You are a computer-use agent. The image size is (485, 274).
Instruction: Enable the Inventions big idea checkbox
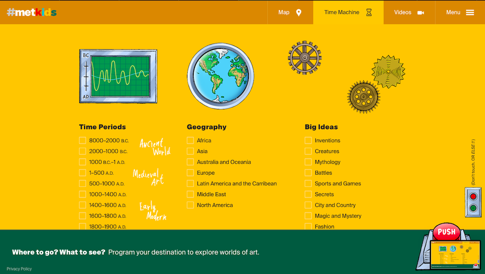308,141
